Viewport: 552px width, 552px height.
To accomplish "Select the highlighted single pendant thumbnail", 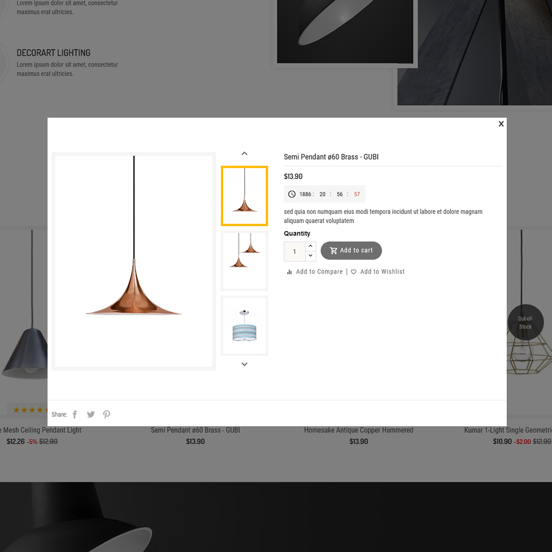I will point(244,196).
